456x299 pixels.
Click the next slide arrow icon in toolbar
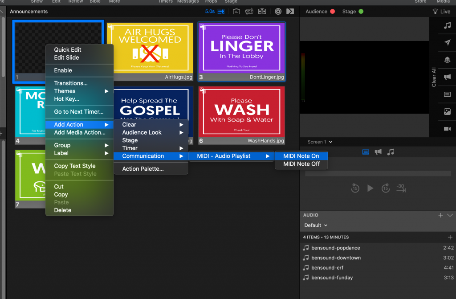click(x=290, y=11)
